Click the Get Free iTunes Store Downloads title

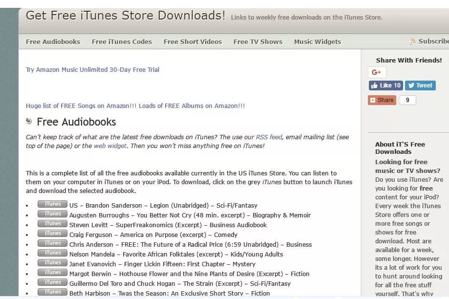pyautogui.click(x=126, y=16)
